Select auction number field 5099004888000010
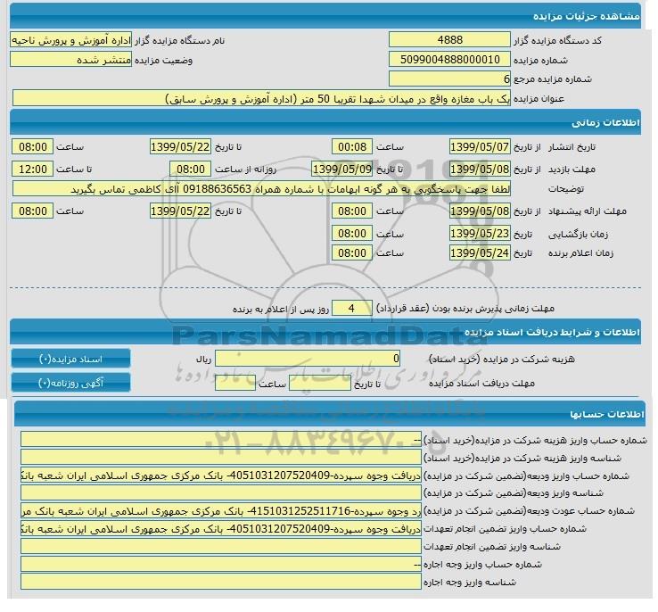The width and height of the screenshot is (658, 612). tap(449, 60)
